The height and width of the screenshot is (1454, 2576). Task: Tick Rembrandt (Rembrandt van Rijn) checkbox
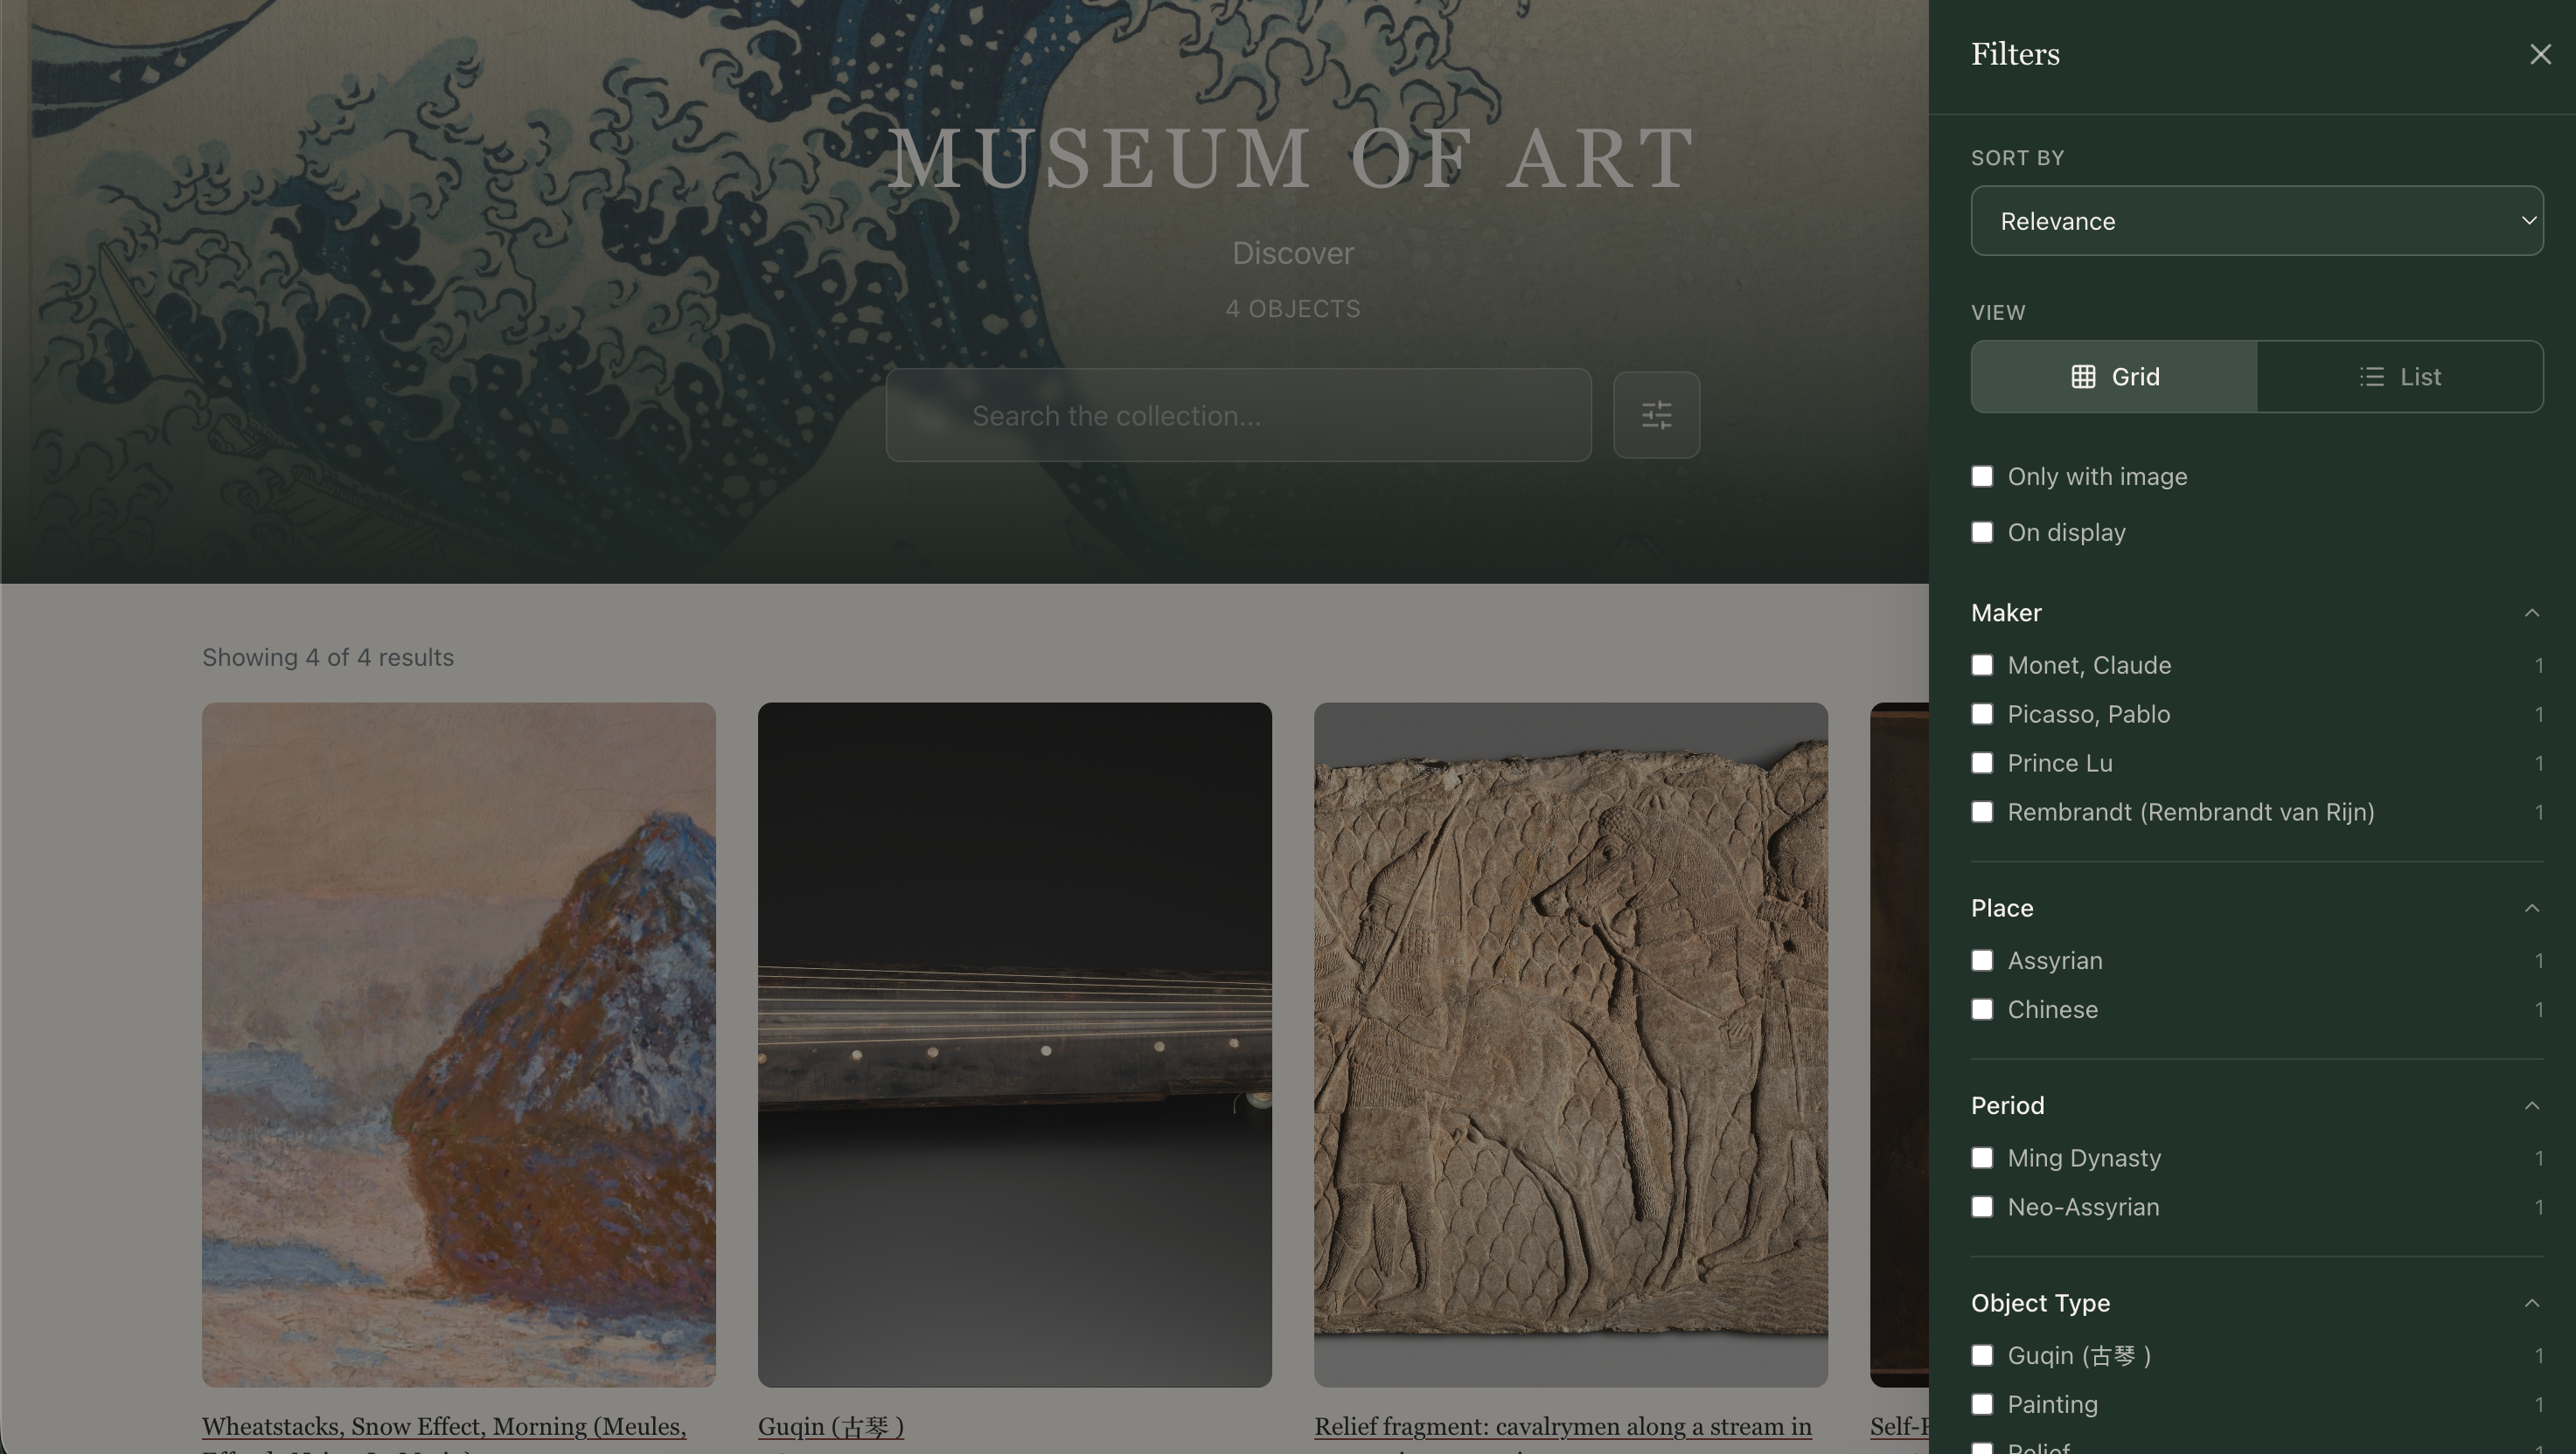tap(1982, 813)
